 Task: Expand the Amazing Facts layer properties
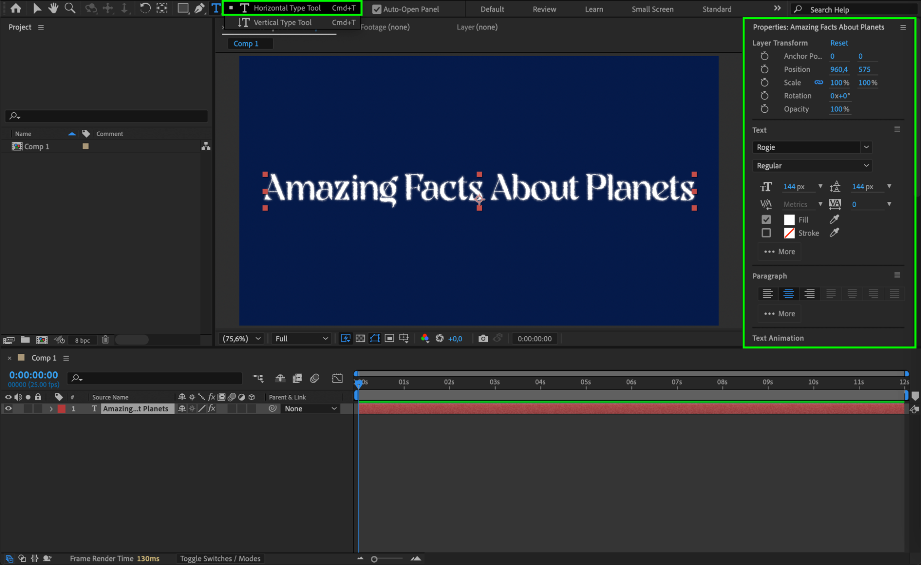pos(51,409)
